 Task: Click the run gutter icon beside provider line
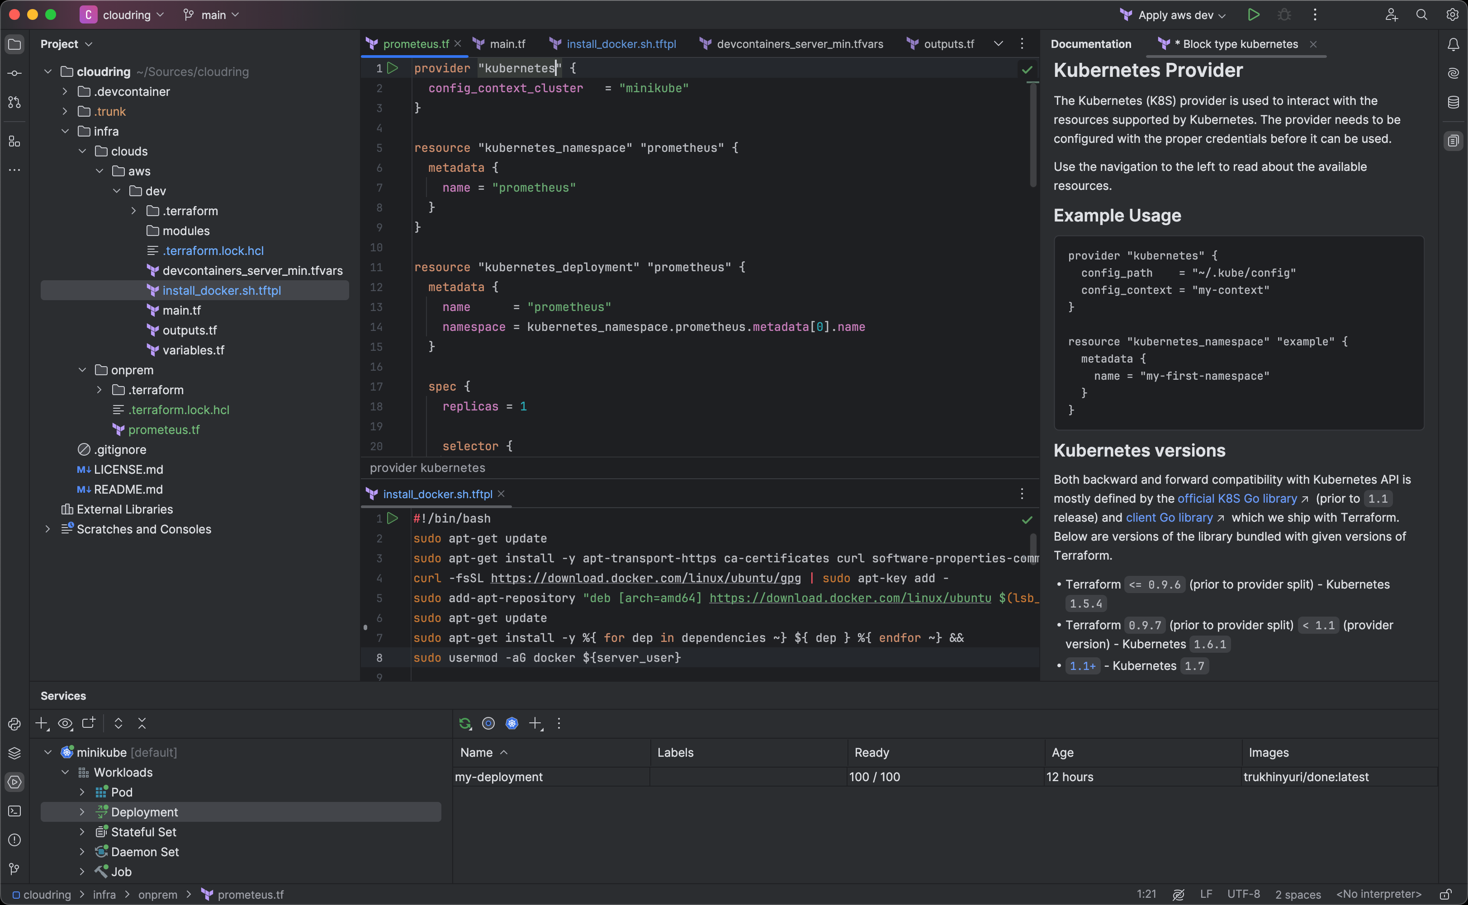(x=393, y=68)
